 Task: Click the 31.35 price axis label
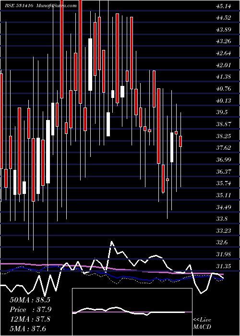click(224, 266)
